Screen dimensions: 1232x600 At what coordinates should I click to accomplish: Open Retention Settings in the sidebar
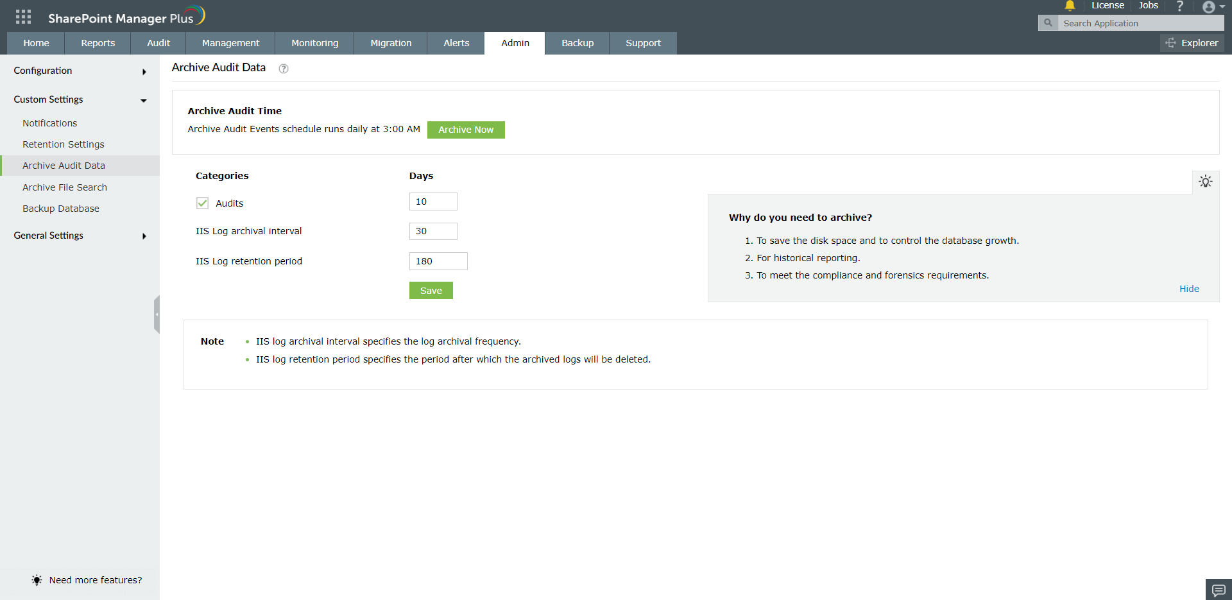[x=64, y=144]
